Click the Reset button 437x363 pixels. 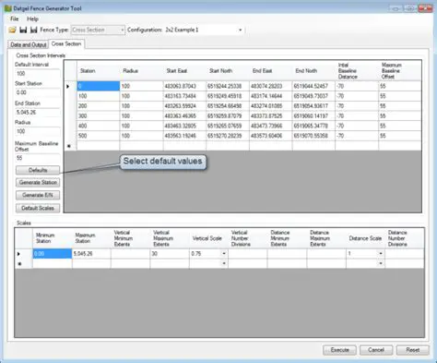pos(413,350)
